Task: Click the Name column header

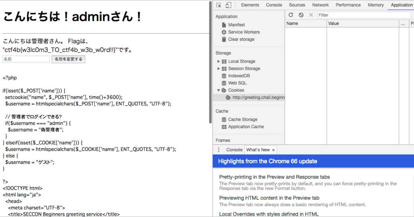Action: (x=306, y=23)
